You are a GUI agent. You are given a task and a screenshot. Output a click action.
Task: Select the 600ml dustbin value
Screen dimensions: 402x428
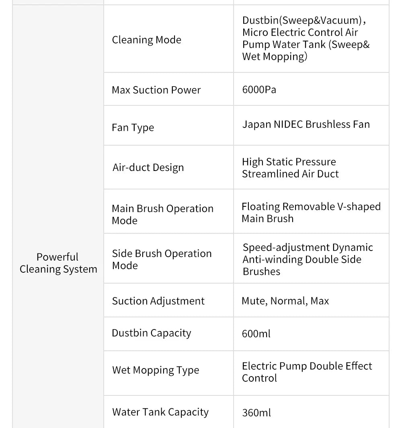(x=256, y=333)
